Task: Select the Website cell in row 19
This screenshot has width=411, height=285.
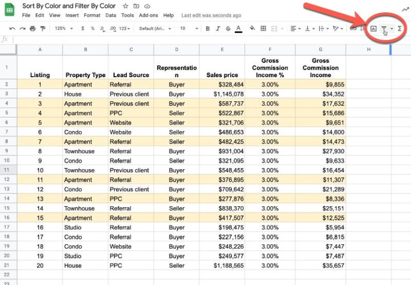Action: pyautogui.click(x=131, y=246)
